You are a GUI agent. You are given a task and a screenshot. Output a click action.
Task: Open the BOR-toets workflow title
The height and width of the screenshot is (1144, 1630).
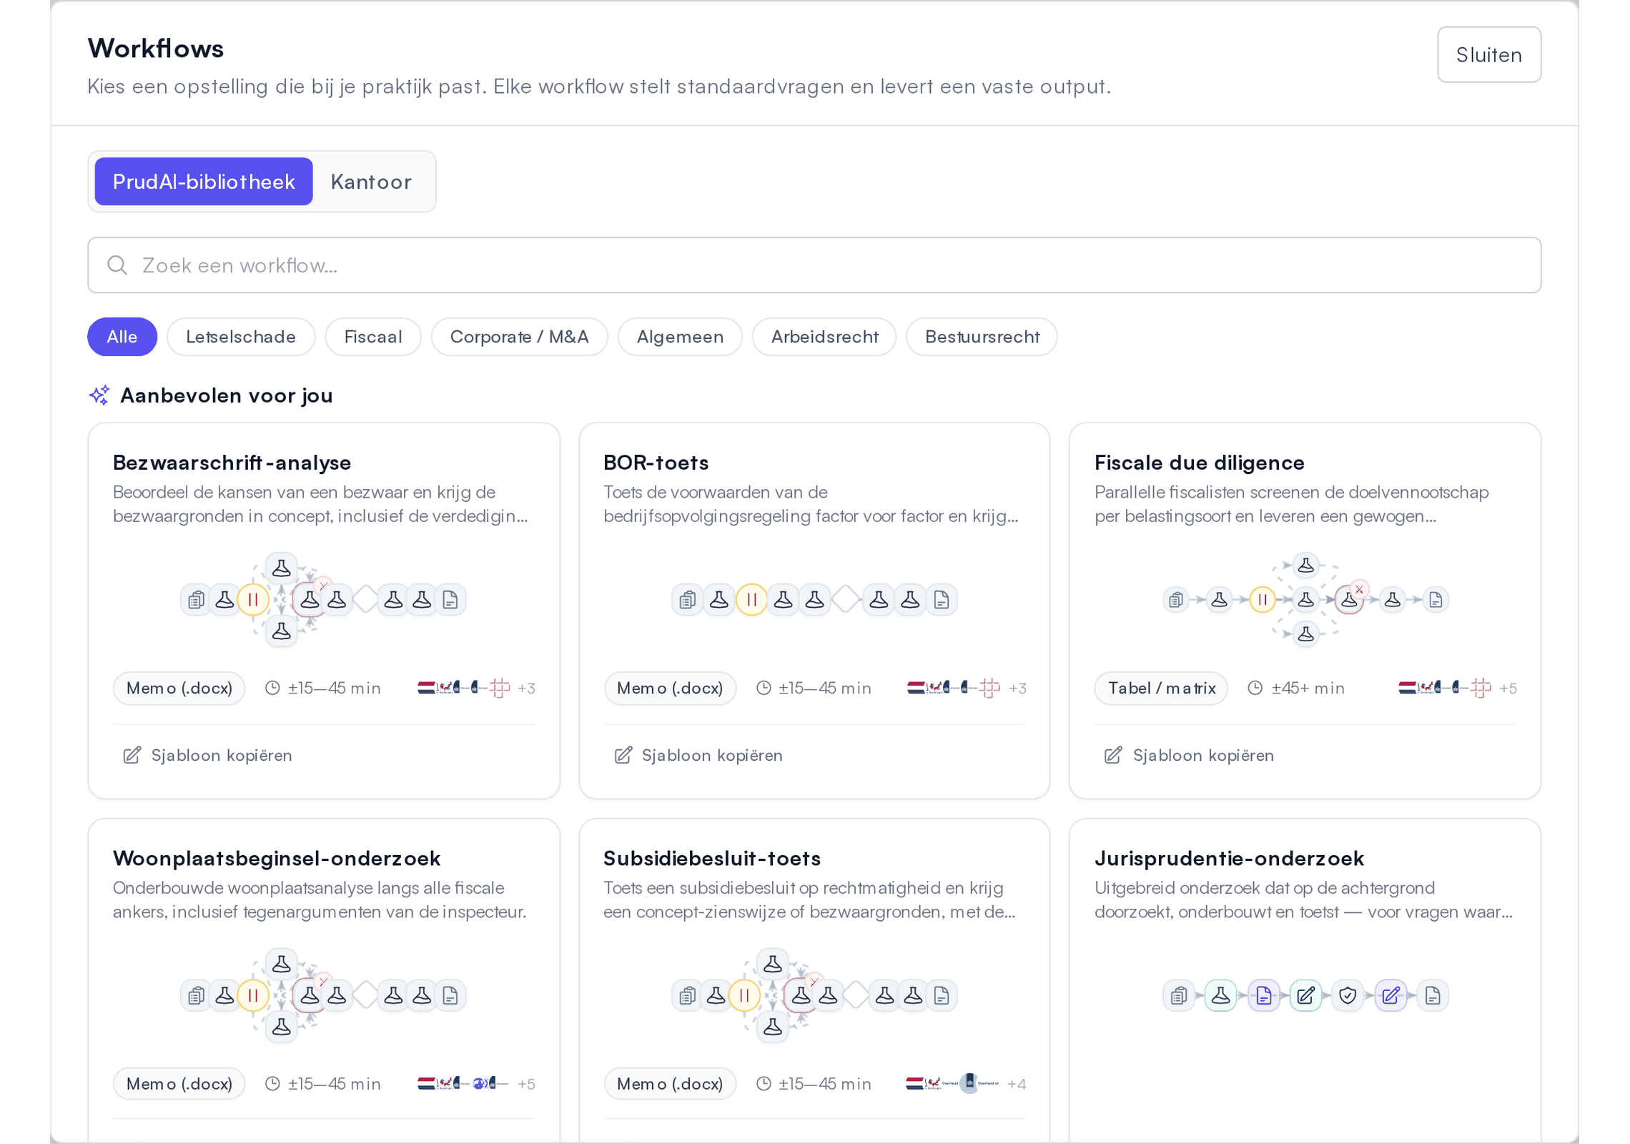[656, 463]
